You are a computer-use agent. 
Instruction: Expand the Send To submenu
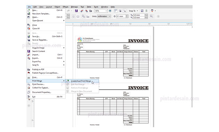point(46,65)
